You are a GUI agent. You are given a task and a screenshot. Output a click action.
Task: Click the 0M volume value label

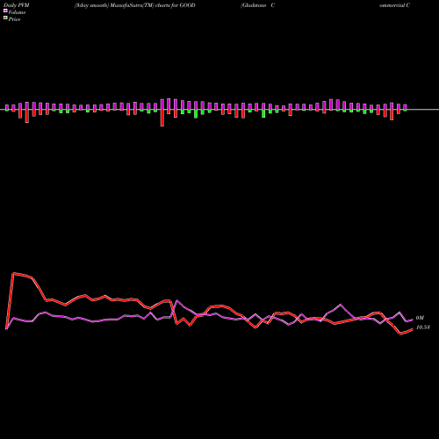point(420,318)
